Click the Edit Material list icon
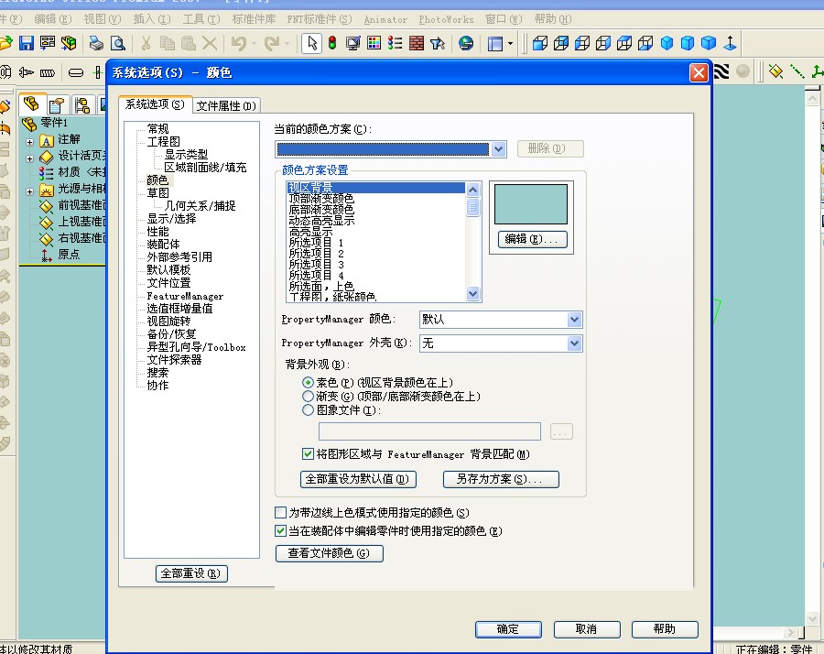This screenshot has width=824, height=654. pos(396,43)
